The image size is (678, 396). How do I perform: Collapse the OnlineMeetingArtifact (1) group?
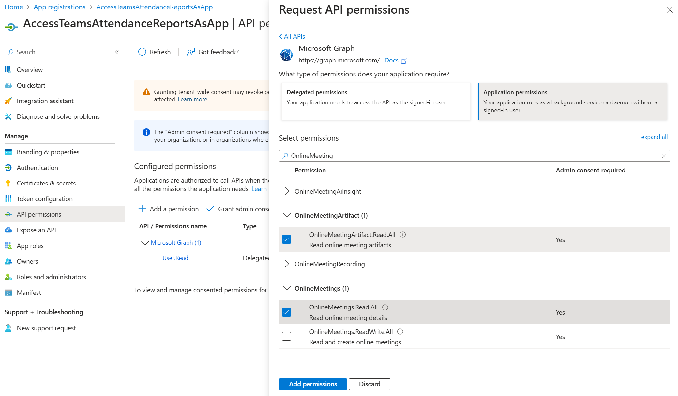pyautogui.click(x=287, y=215)
